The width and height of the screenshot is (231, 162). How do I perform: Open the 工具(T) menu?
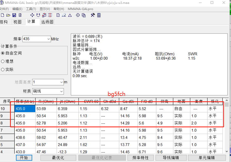coord(31,9)
